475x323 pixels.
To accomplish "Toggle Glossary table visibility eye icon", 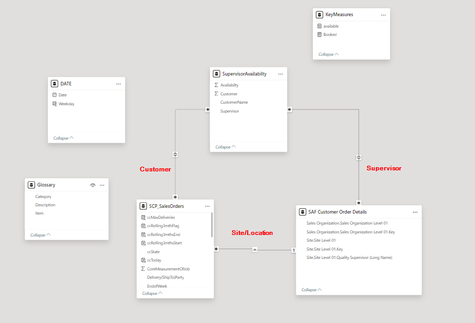I will 93,185.
